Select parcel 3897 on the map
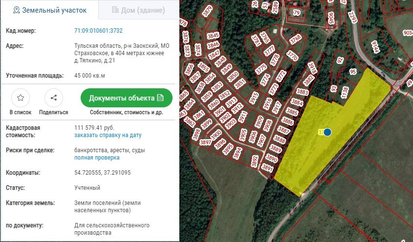The width and height of the screenshot is (413, 242). point(205,142)
